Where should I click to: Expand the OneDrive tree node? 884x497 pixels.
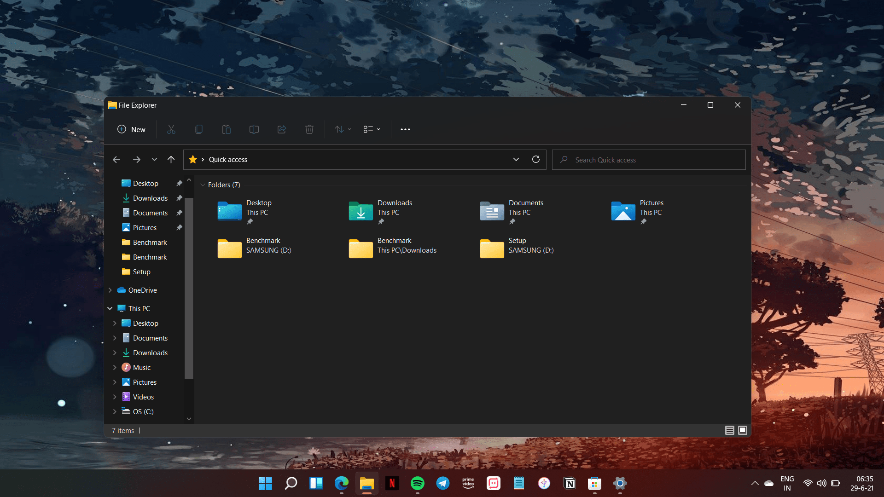pyautogui.click(x=110, y=290)
